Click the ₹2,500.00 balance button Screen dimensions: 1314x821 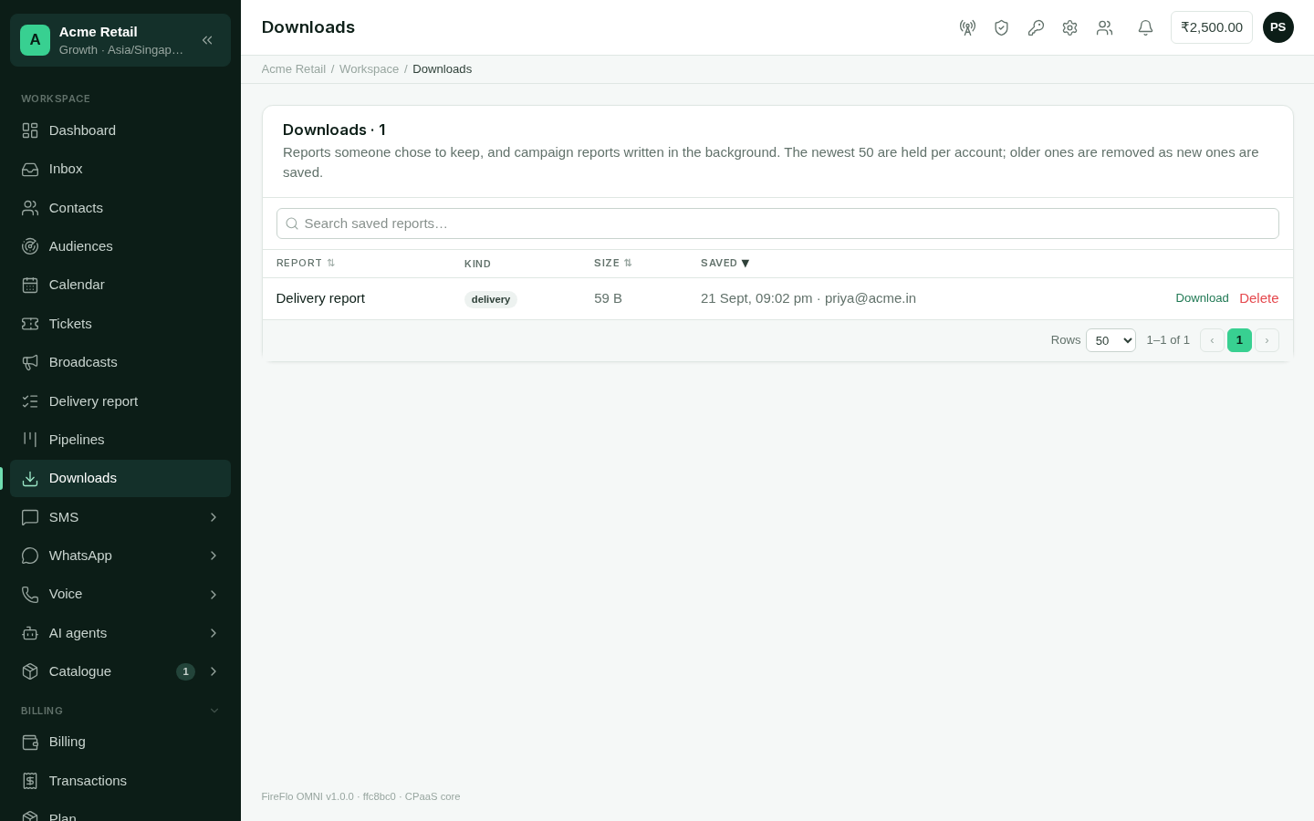pyautogui.click(x=1212, y=27)
